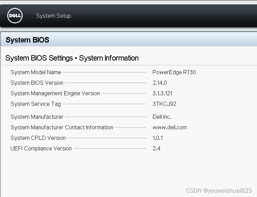Select the System Manufacturer label
257x197 pixels.
pyautogui.click(x=37, y=117)
